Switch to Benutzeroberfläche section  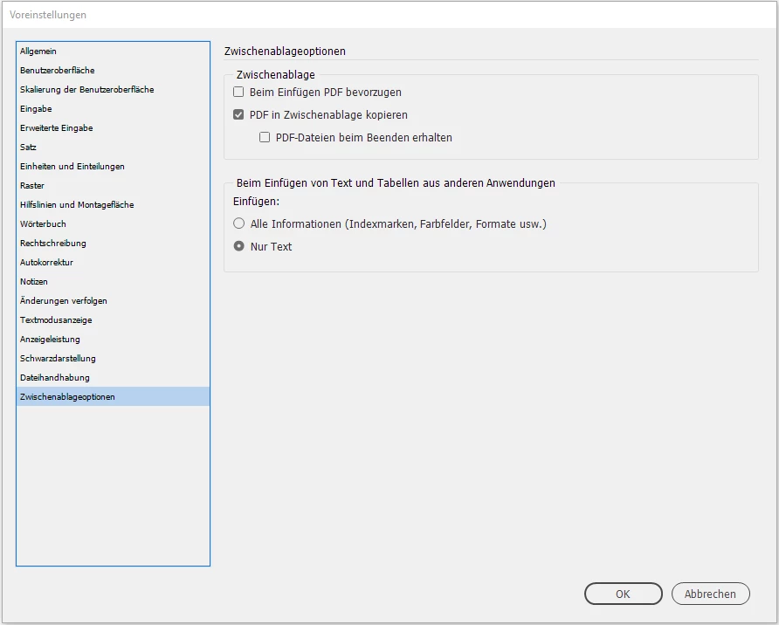(113, 70)
